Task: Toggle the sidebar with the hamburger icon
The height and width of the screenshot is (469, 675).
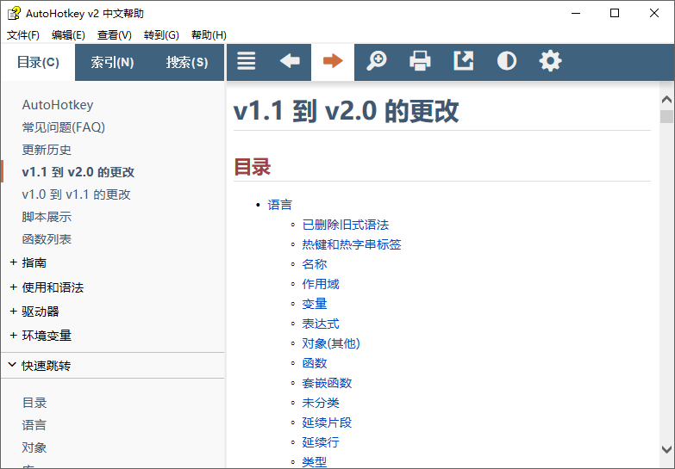Action: click(x=247, y=61)
